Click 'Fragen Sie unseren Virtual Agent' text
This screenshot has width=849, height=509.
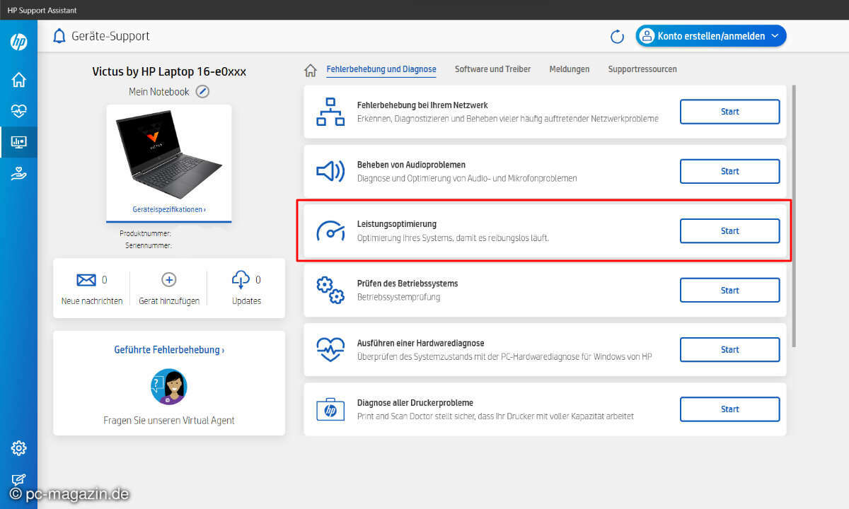click(169, 421)
